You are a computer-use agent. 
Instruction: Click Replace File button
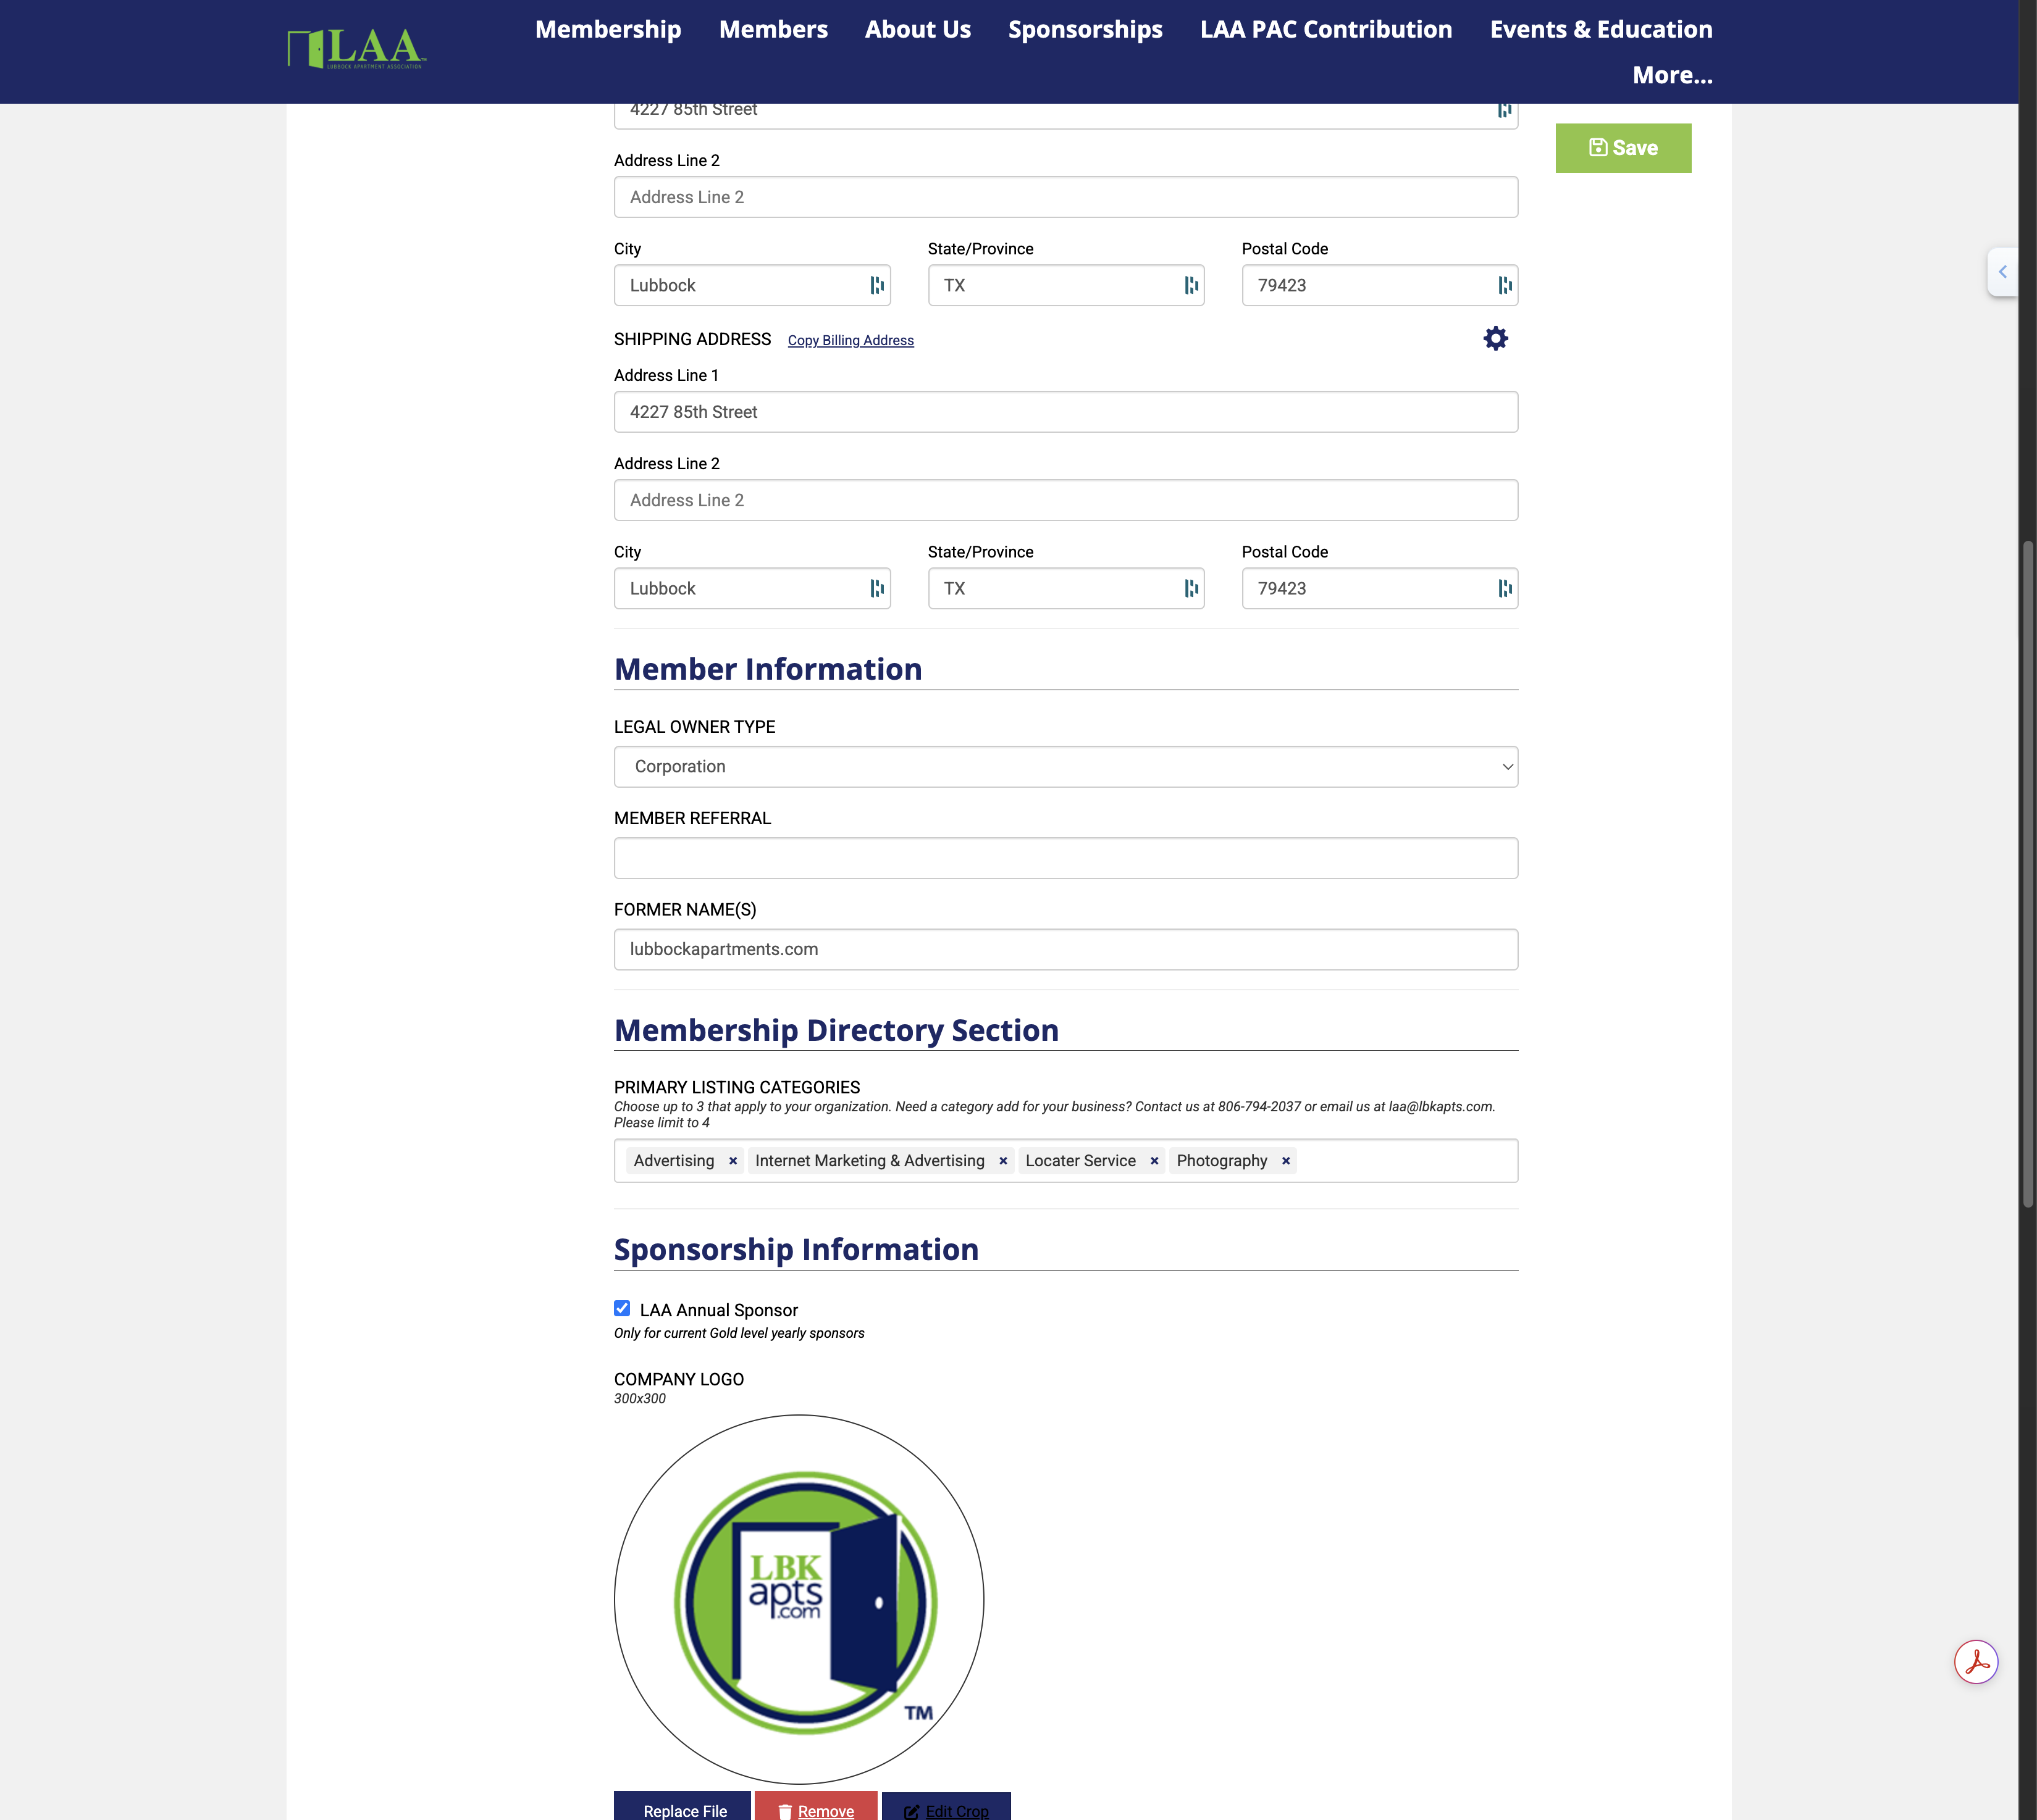(x=683, y=1806)
